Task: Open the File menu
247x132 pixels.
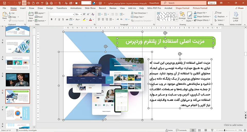Action: click(4, 8)
